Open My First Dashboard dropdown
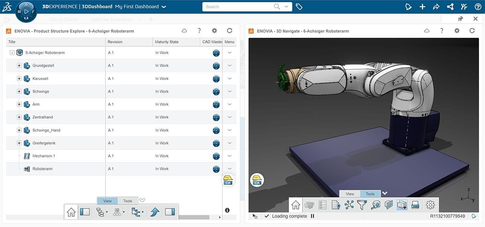 coord(164,7)
